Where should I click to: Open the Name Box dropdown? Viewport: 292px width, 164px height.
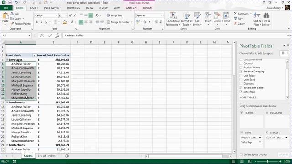[29, 36]
